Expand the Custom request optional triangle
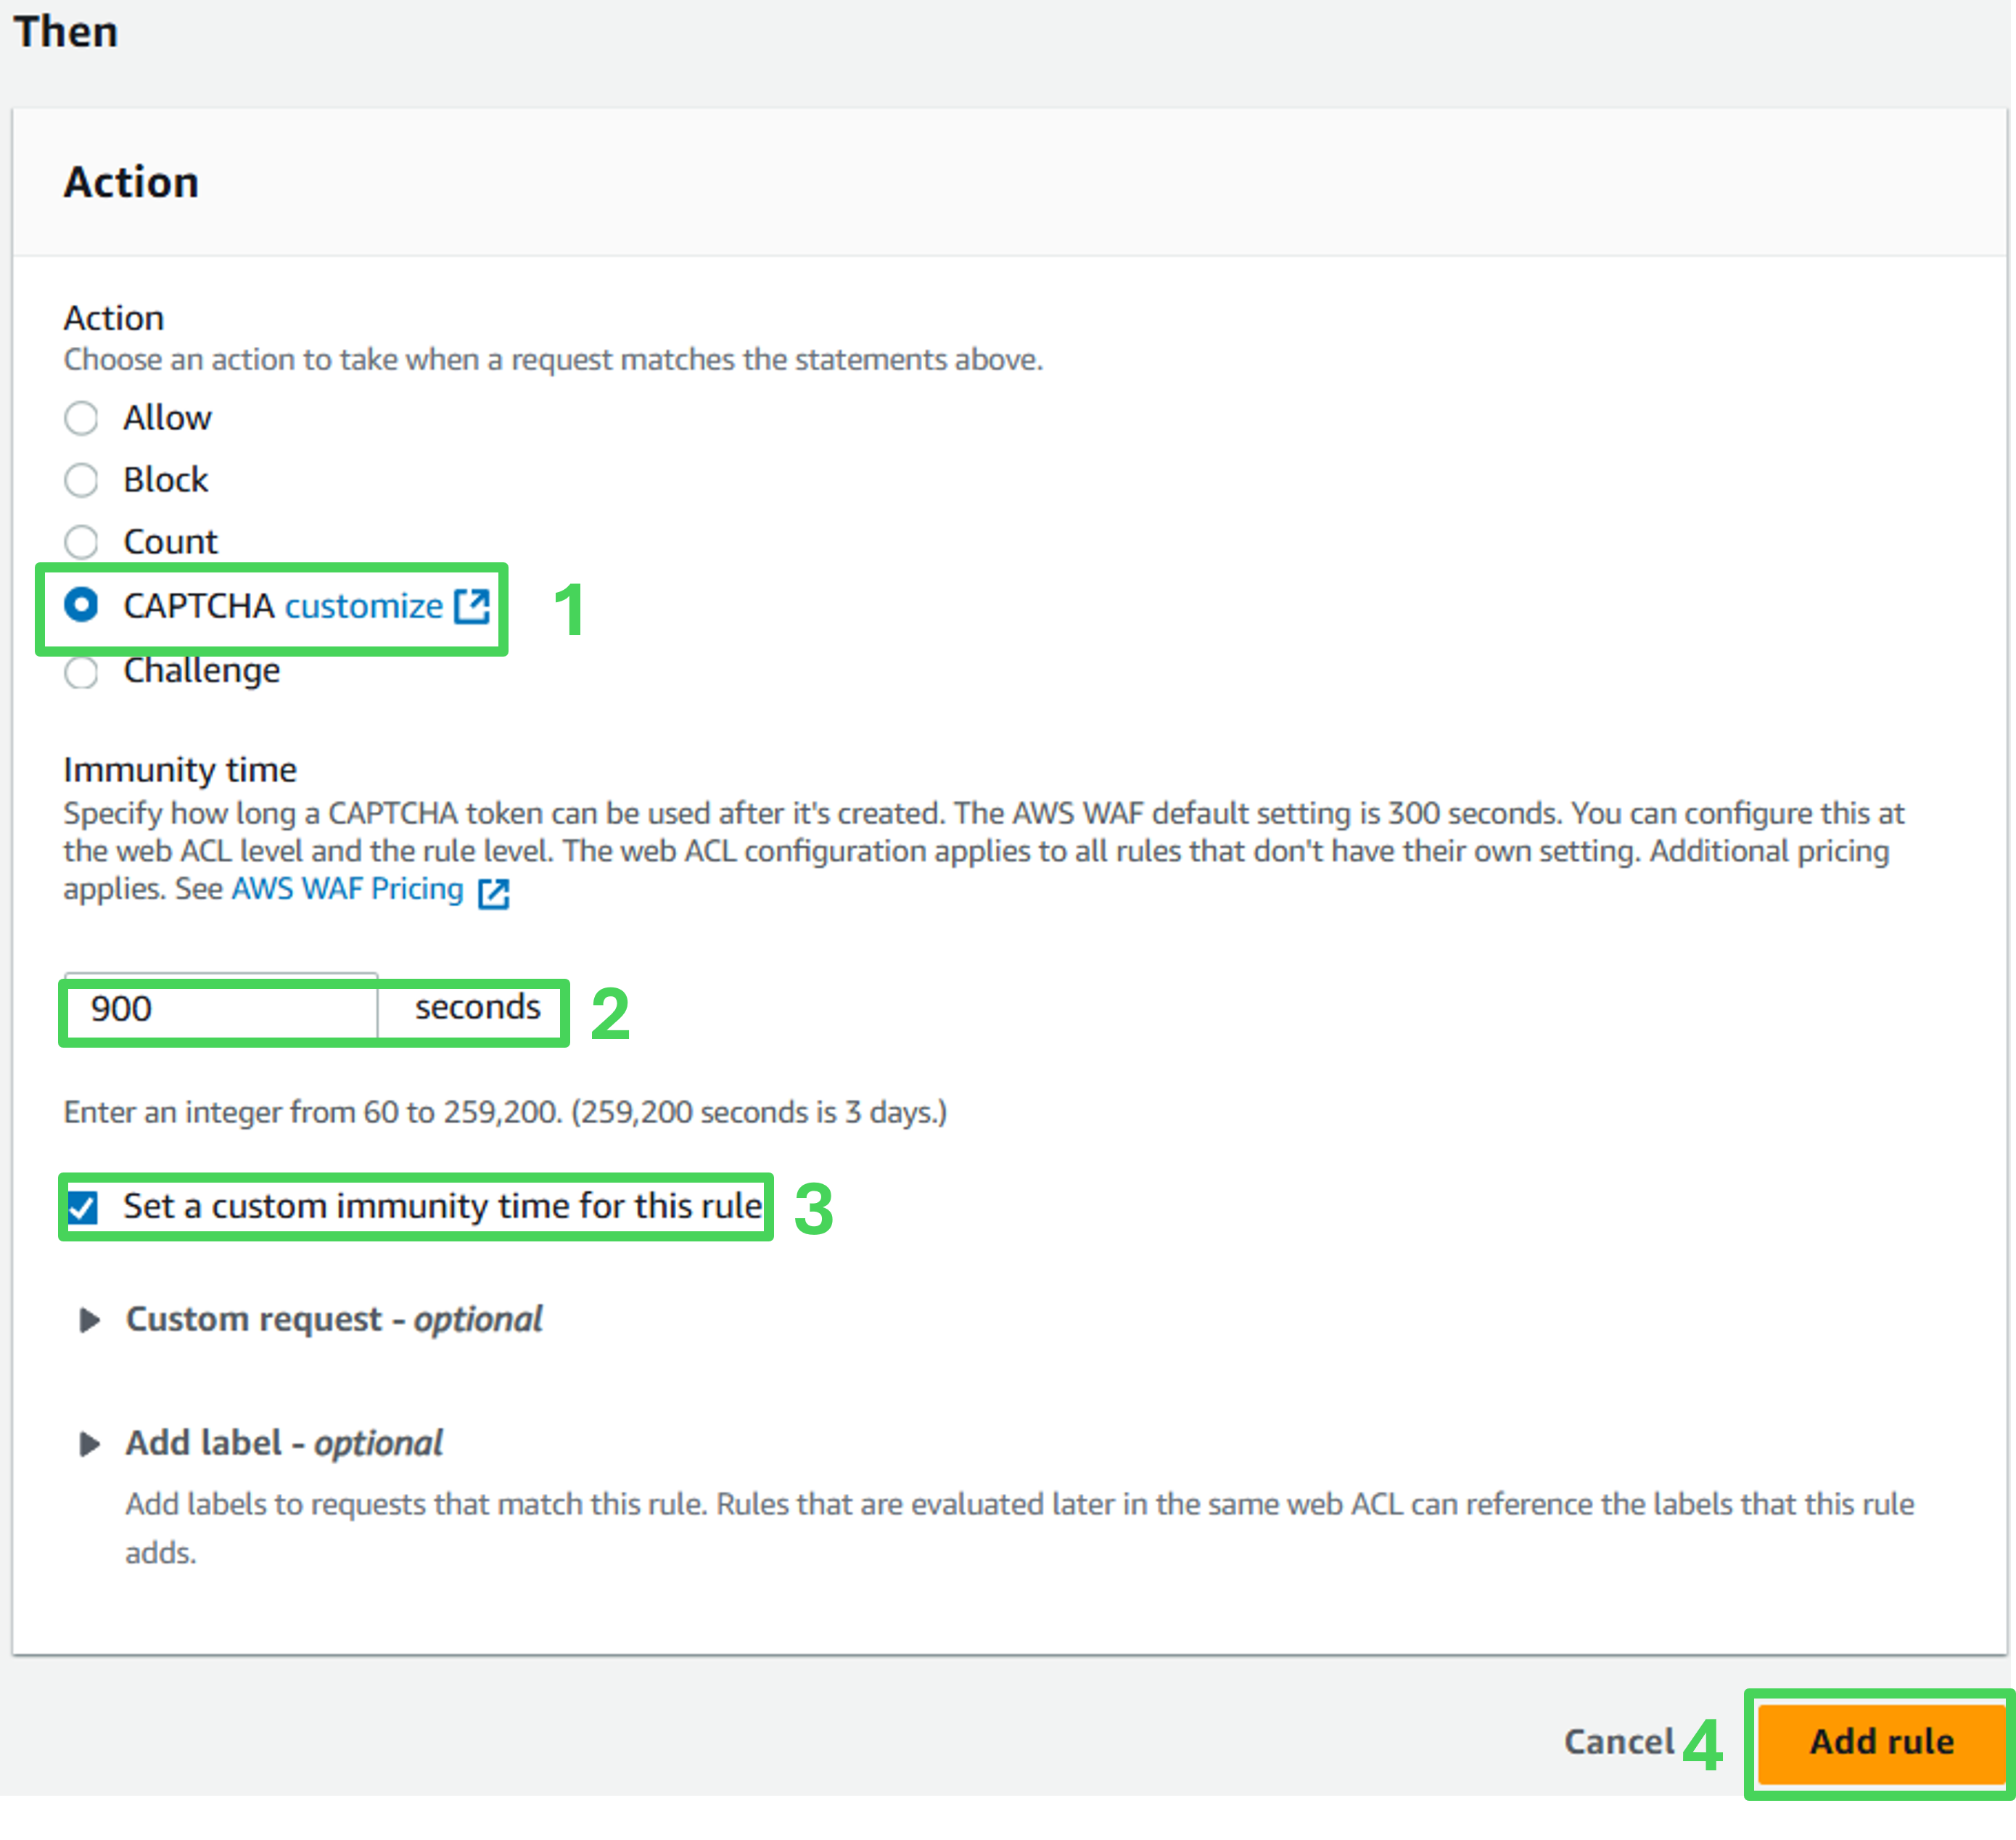 [x=89, y=1320]
